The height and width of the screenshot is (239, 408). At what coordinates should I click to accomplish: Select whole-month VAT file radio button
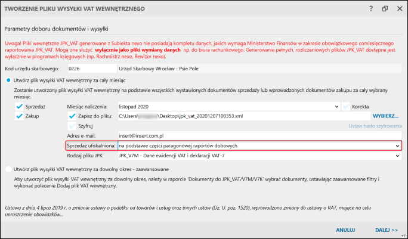(8, 80)
